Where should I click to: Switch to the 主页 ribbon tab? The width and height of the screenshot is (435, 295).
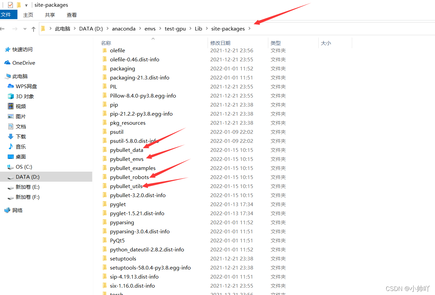pos(28,15)
